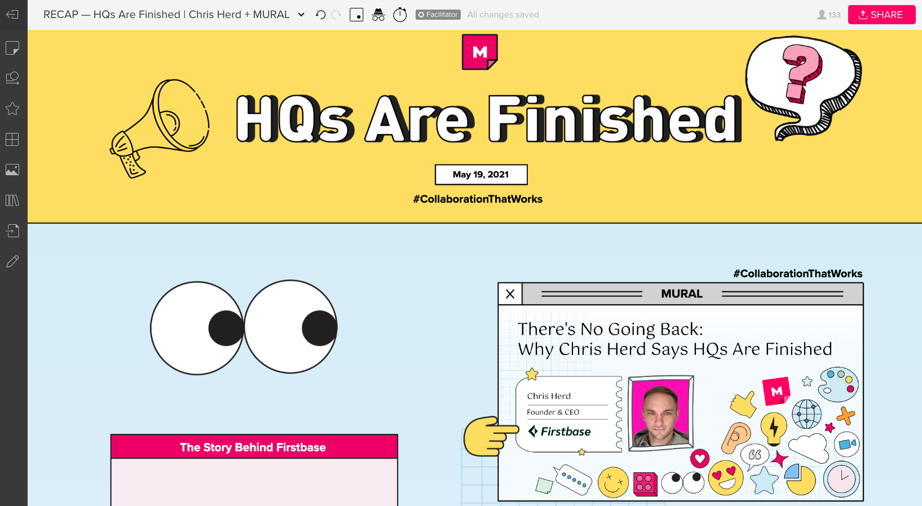The image size is (922, 506).
Task: Select the megaphone illustration
Action: click(160, 128)
